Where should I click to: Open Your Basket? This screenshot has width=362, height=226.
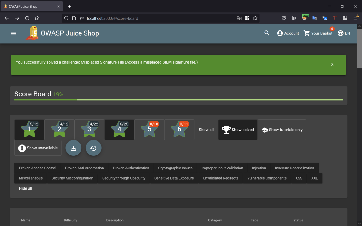click(x=318, y=33)
